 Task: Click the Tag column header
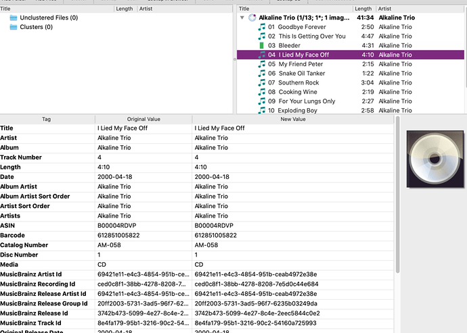pyautogui.click(x=47, y=120)
